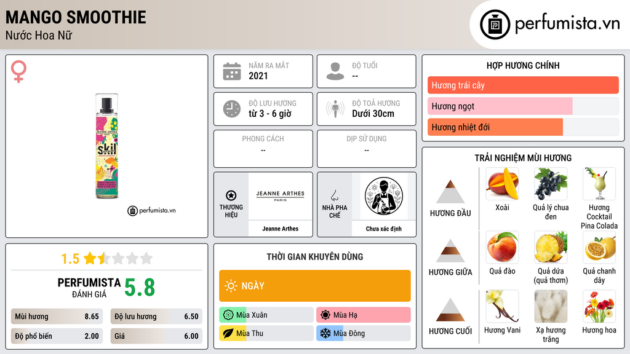The image size is (630, 354).
Task: Click the Mùa Hạ season bar
Action: coord(364,315)
